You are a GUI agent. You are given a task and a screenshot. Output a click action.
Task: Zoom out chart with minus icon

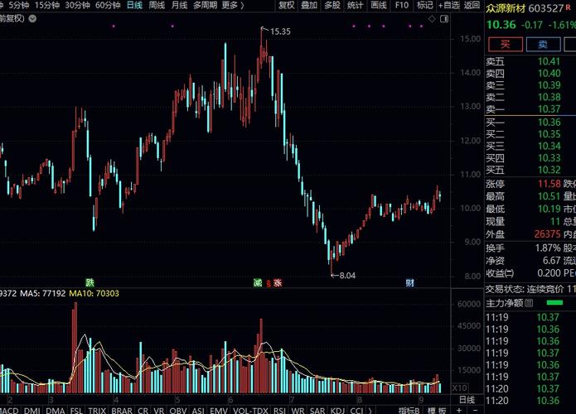(475, 410)
